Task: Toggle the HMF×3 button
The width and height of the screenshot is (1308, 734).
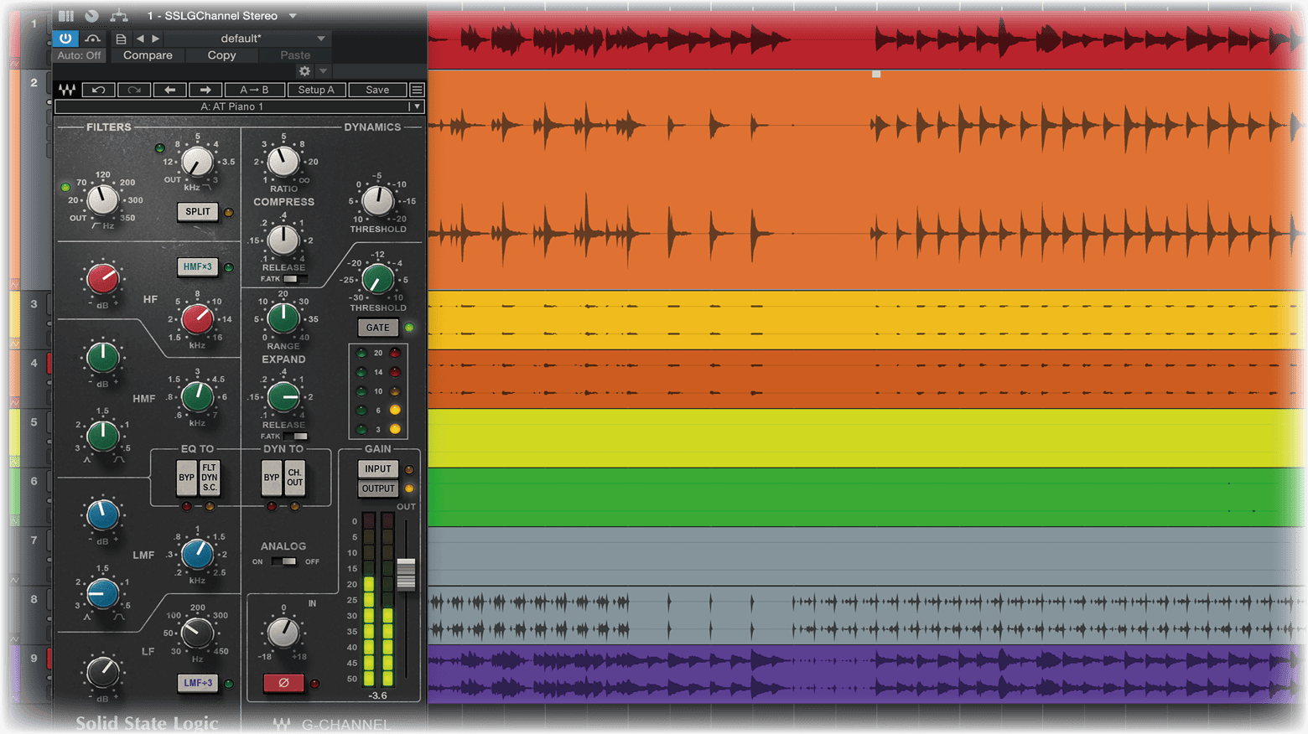Action: [x=198, y=266]
